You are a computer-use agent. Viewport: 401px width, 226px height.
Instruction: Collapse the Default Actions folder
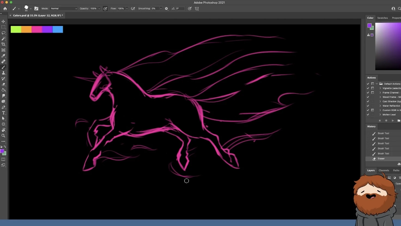pos(377,84)
